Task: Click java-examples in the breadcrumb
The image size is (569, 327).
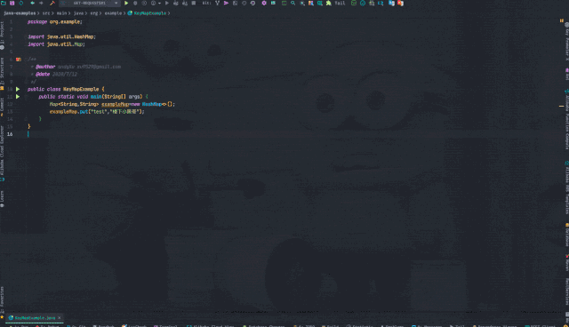Action: (20, 13)
